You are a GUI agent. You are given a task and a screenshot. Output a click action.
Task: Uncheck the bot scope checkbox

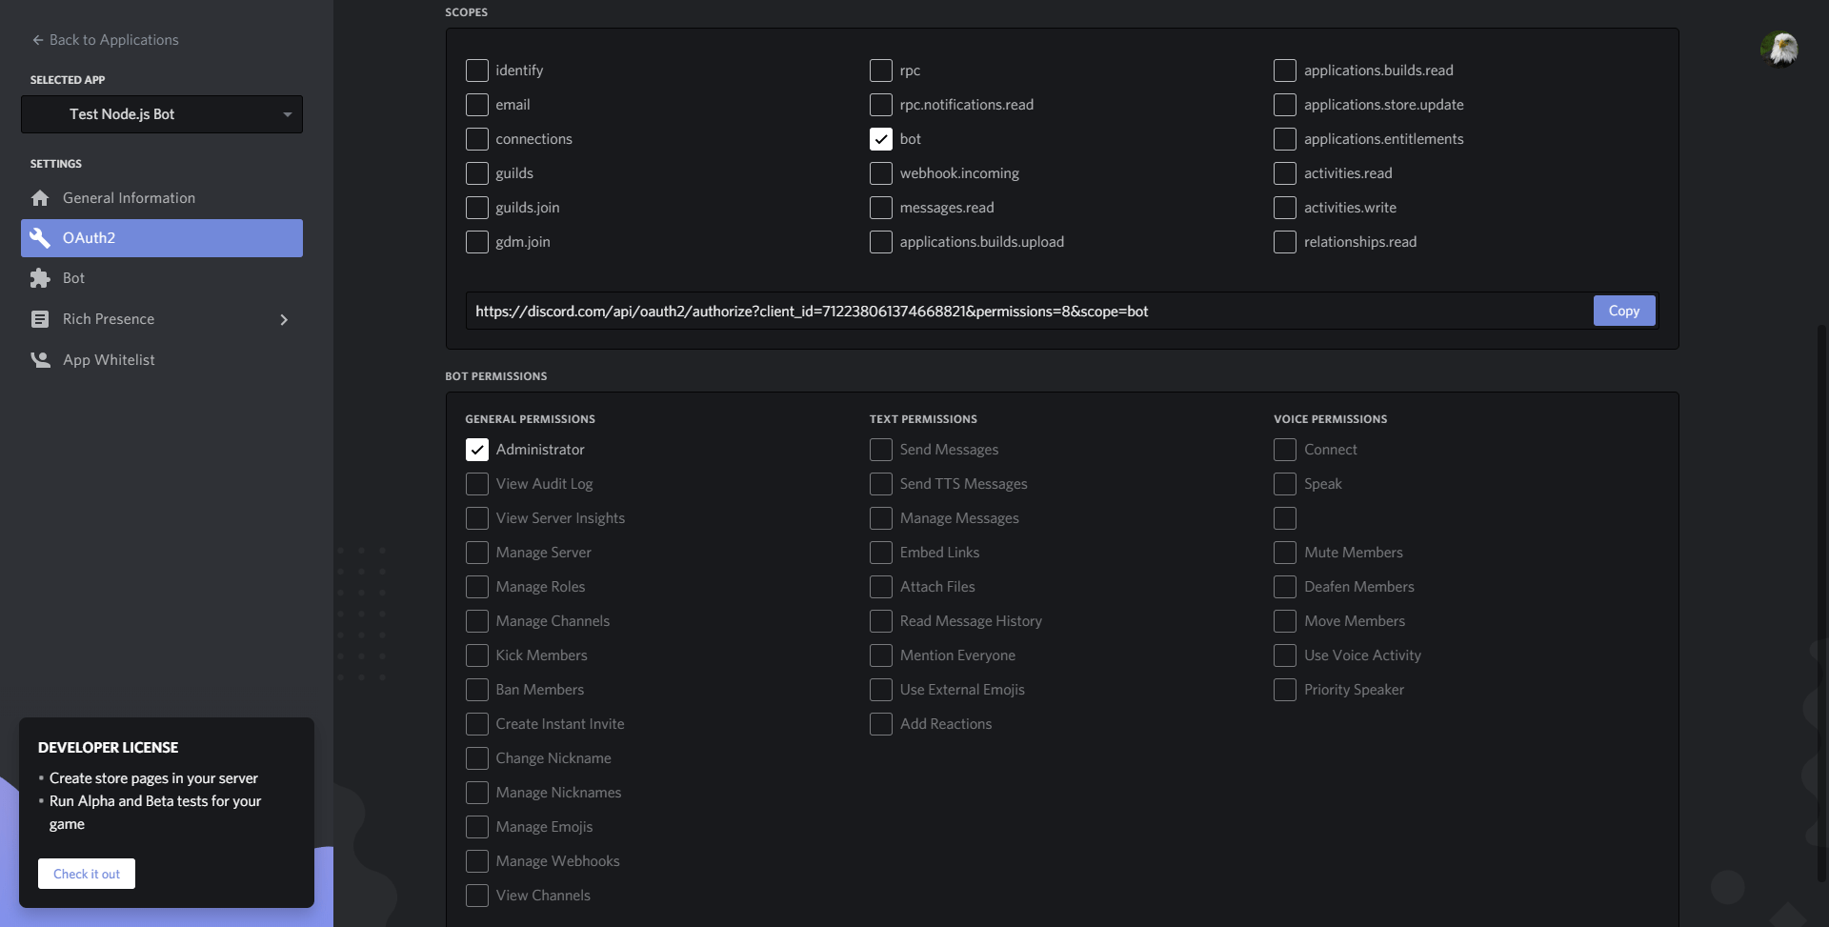[x=881, y=139]
